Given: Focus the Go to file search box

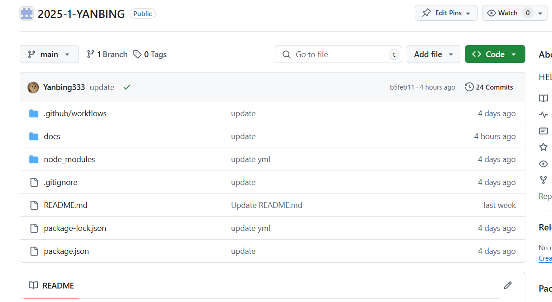Looking at the screenshot, I should pyautogui.click(x=339, y=54).
